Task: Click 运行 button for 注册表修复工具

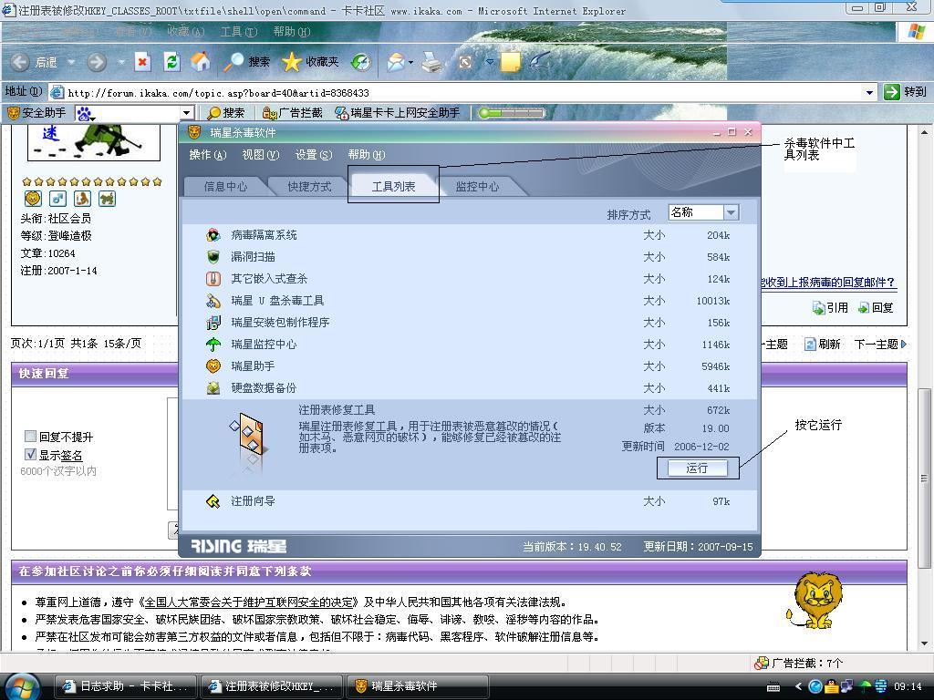Action: [x=697, y=468]
